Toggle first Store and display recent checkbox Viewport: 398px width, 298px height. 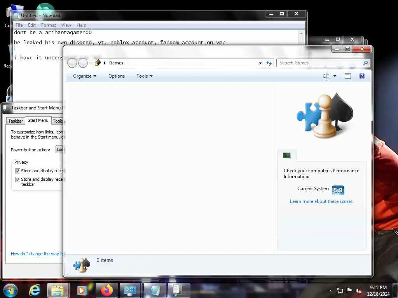tap(17, 171)
